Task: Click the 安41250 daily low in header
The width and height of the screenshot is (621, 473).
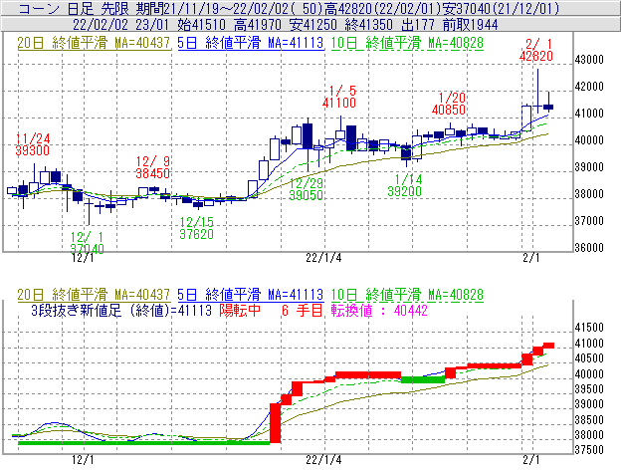Action: (312, 25)
